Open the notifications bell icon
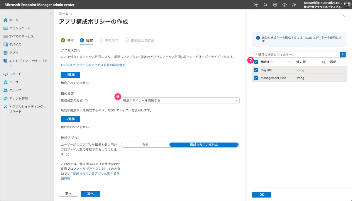The width and height of the screenshot is (352, 201). click(x=265, y=5)
